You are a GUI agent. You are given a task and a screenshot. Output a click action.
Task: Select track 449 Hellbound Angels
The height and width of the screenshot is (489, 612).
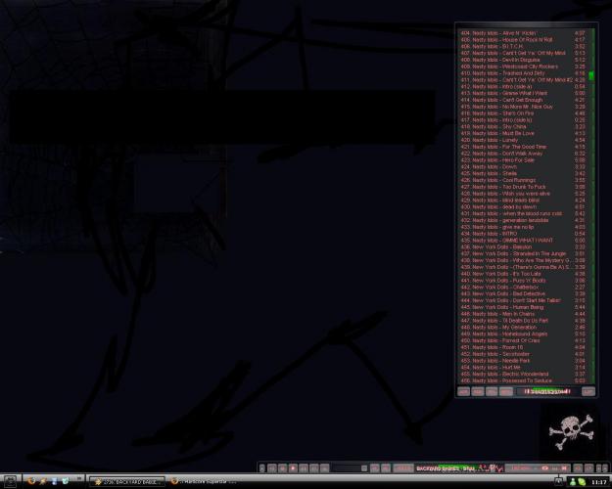point(522,333)
